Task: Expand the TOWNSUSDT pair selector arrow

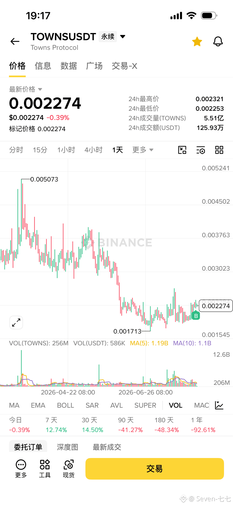Action: (x=123, y=36)
